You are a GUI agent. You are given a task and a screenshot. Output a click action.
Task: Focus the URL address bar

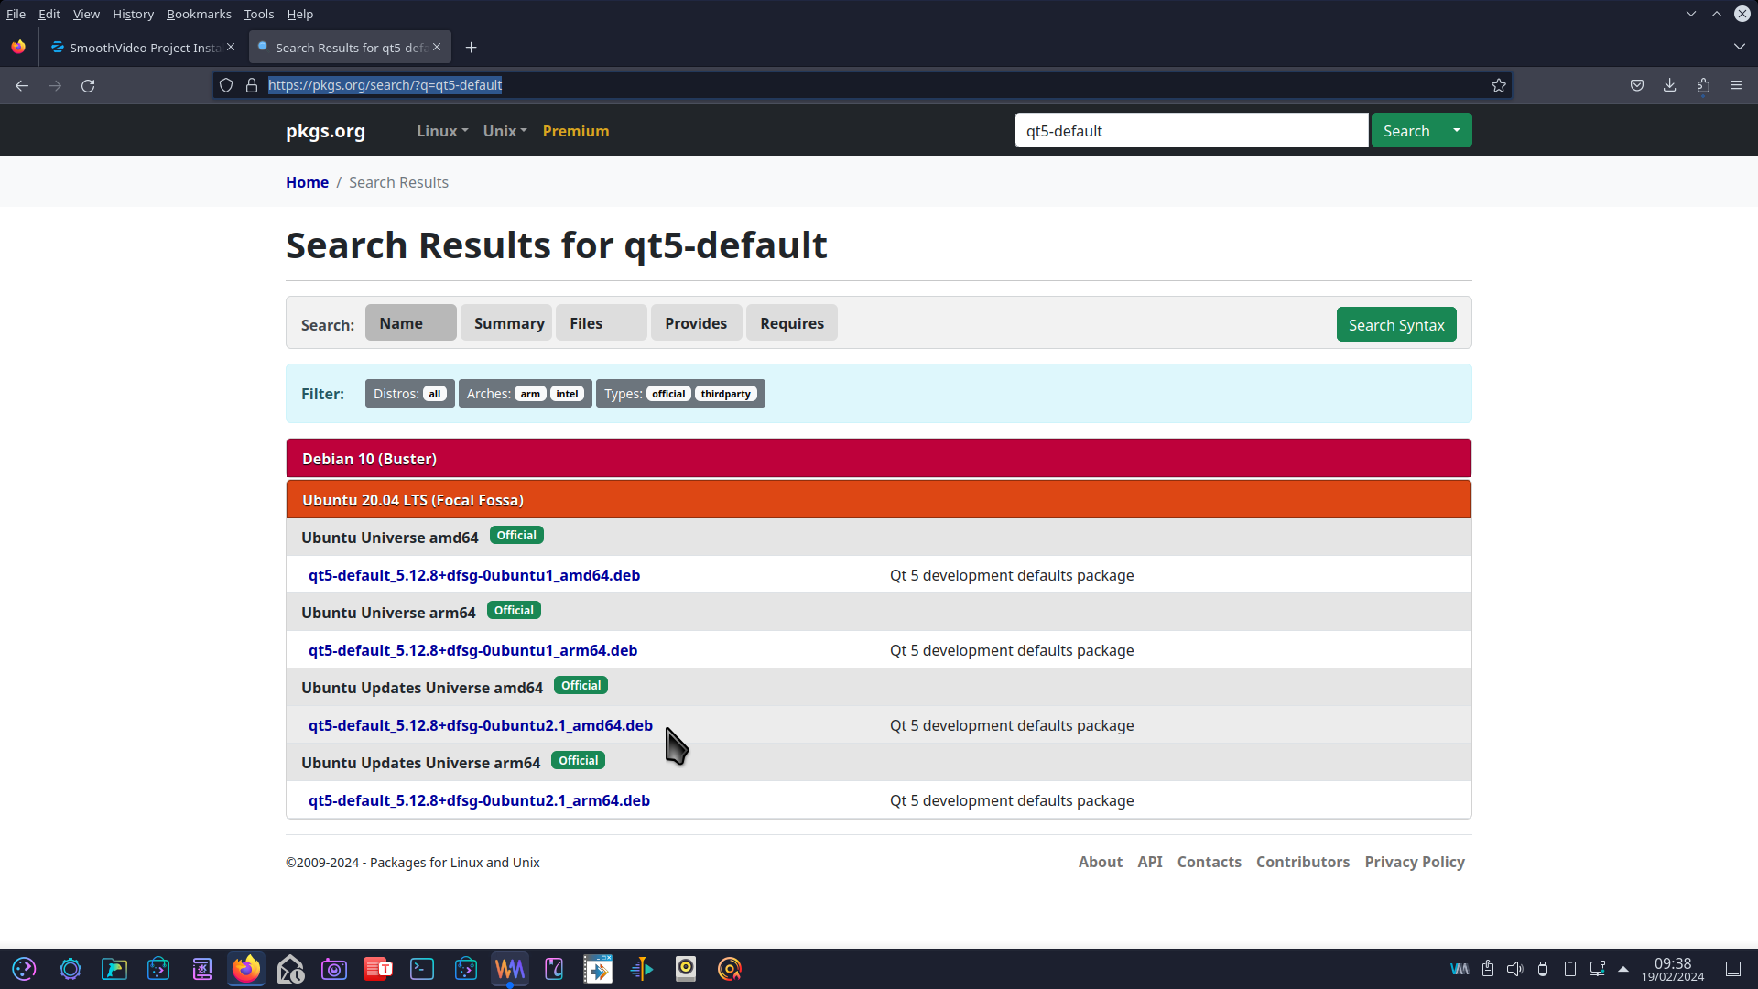tap(861, 85)
